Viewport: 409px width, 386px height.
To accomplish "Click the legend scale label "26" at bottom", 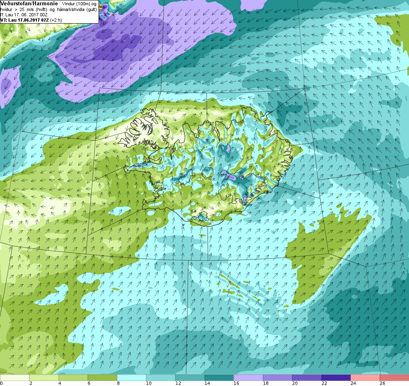I will [382, 383].
